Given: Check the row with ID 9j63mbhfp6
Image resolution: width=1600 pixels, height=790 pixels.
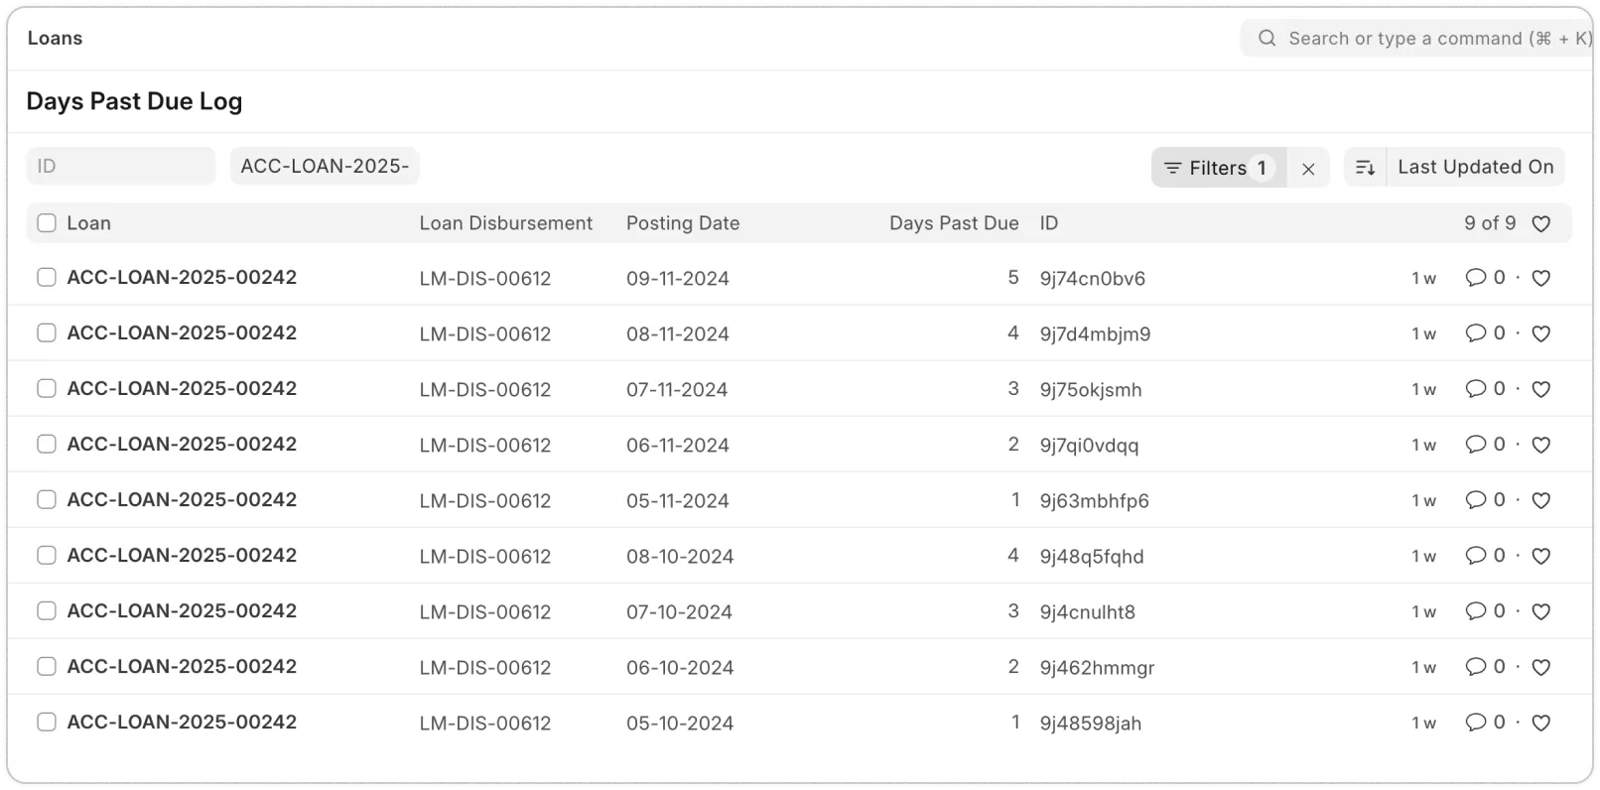Looking at the screenshot, I should point(47,500).
